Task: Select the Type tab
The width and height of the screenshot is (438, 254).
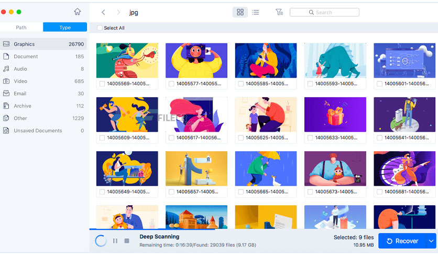Action: click(65, 27)
